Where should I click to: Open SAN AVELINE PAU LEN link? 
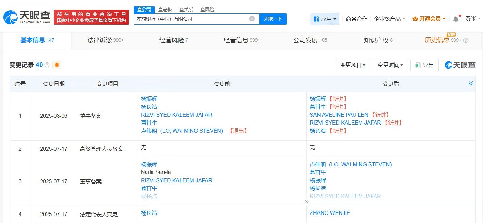pos(339,115)
